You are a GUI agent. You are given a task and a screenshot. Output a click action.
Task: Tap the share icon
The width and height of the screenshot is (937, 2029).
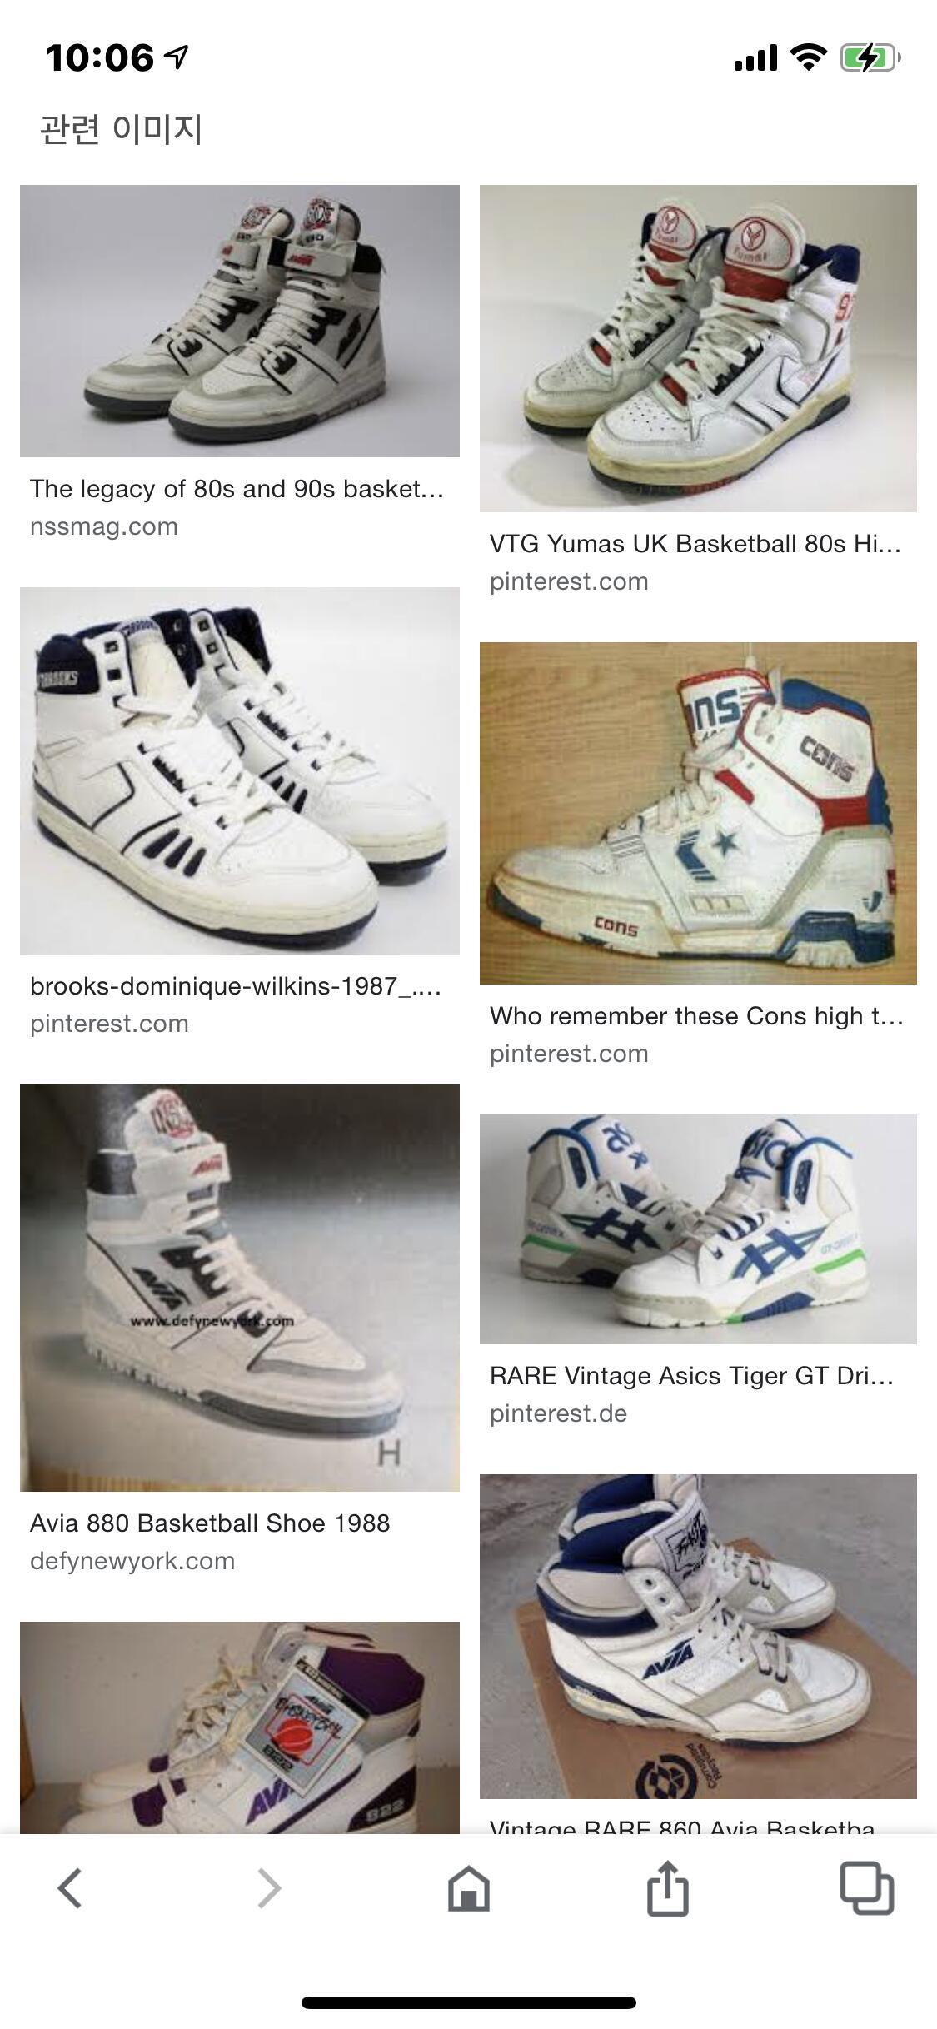pyautogui.click(x=668, y=1887)
